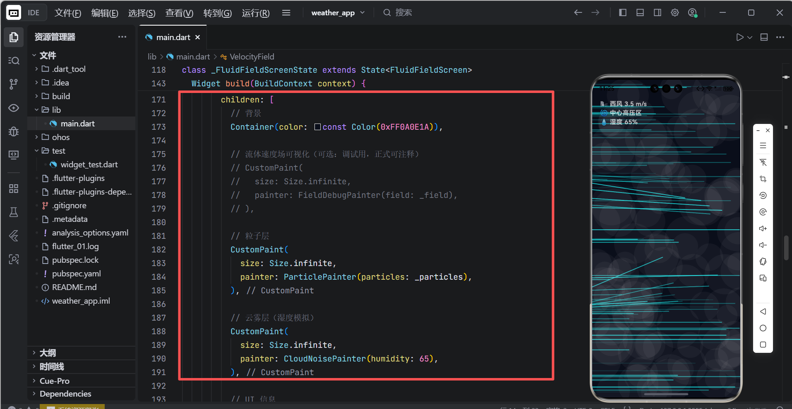Open the 转到(G) menu
792x409 pixels.
(x=217, y=13)
